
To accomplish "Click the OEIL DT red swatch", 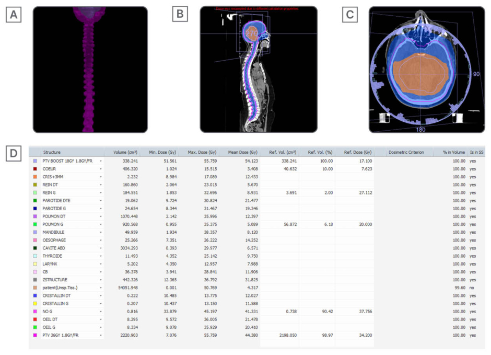I will click(35, 319).
